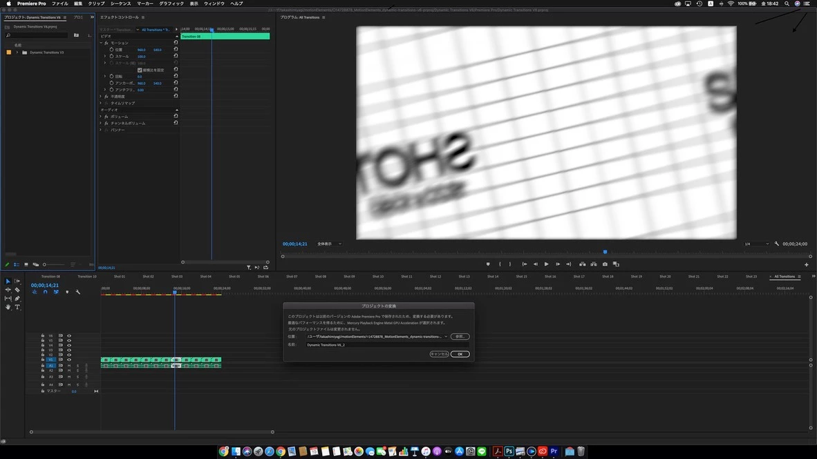Collapse the モーション effect group
The image size is (817, 459).
(101, 43)
